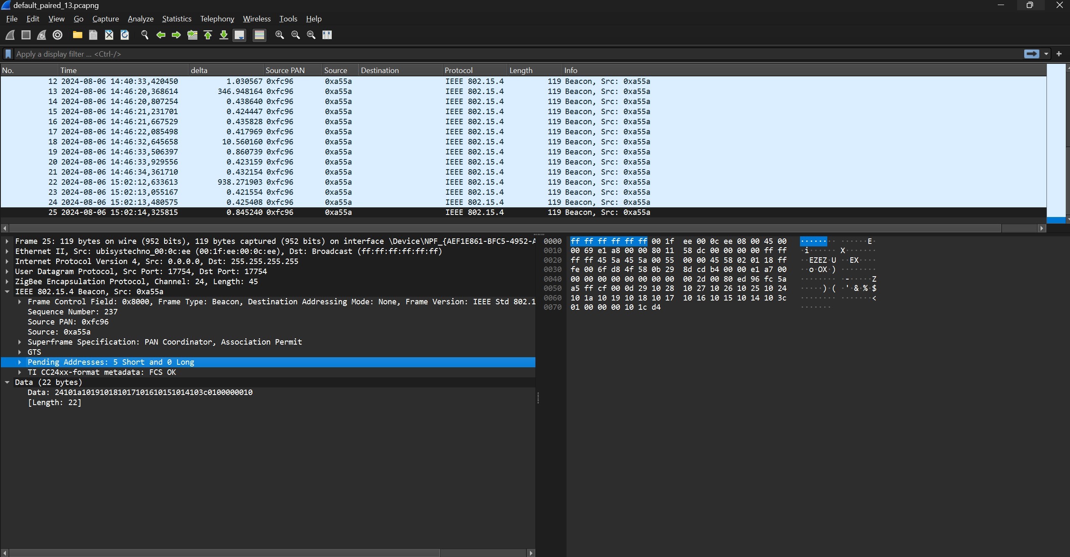Go forward in packet history
This screenshot has width=1070, height=557.
(x=176, y=35)
